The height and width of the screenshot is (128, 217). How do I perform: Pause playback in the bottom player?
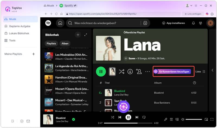click(128, 117)
